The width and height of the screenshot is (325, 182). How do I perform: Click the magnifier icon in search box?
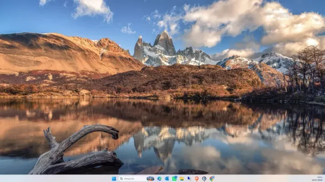pyautogui.click(x=121, y=179)
